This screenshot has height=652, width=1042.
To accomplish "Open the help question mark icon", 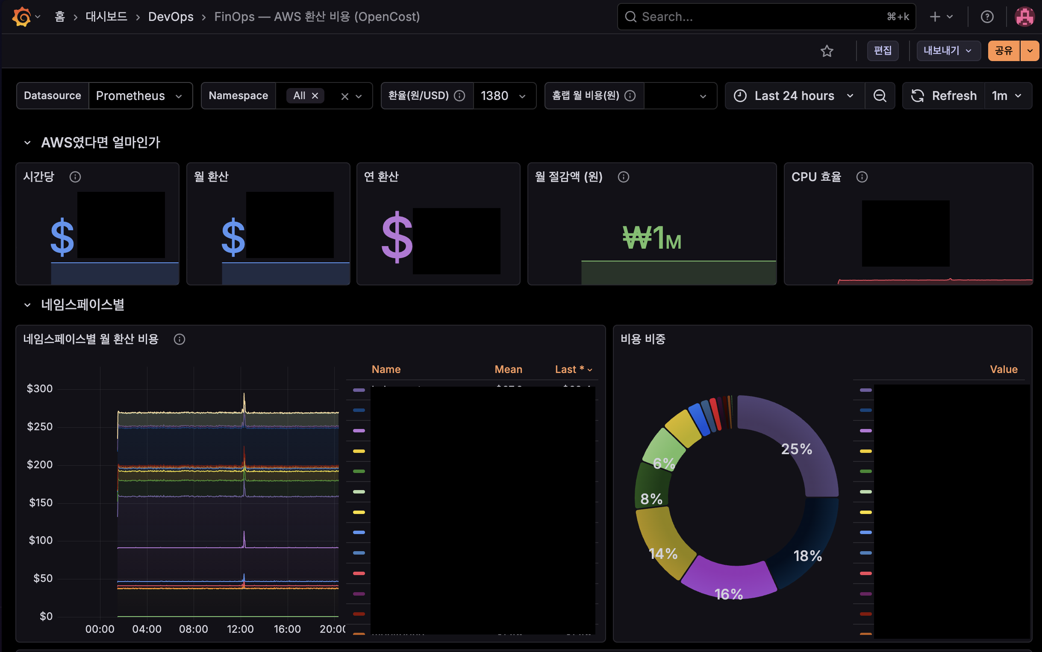I will (x=987, y=17).
